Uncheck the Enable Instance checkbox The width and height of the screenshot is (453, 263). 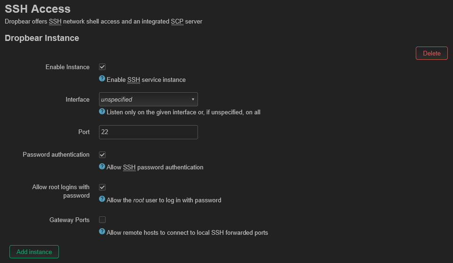click(102, 67)
